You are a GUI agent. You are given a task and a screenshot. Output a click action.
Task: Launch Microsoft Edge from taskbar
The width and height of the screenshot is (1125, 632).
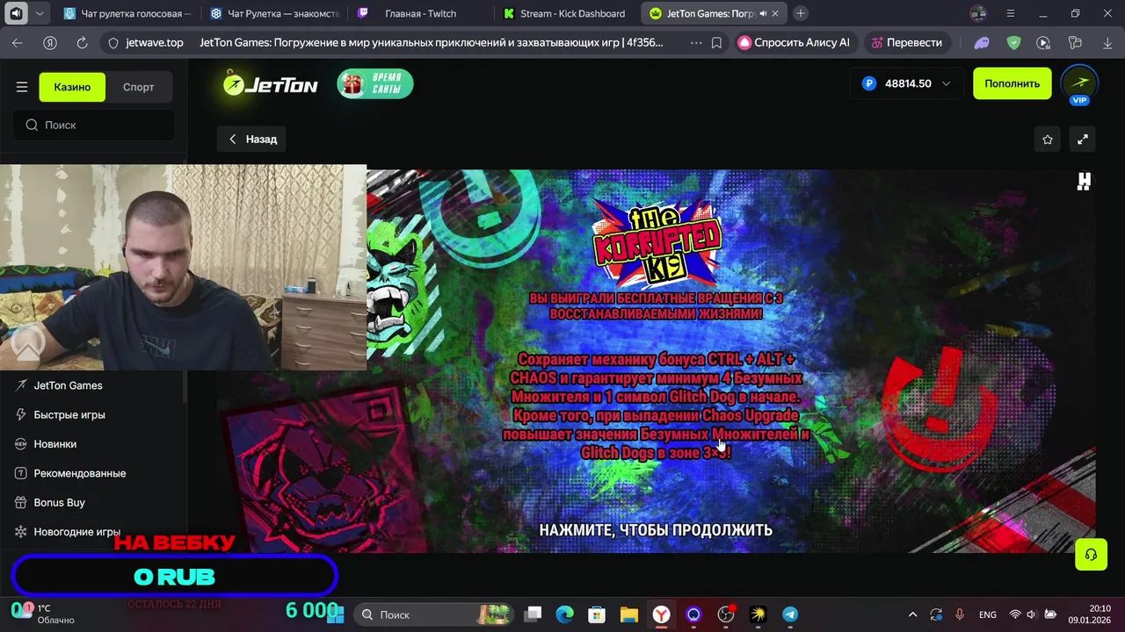[x=565, y=614]
